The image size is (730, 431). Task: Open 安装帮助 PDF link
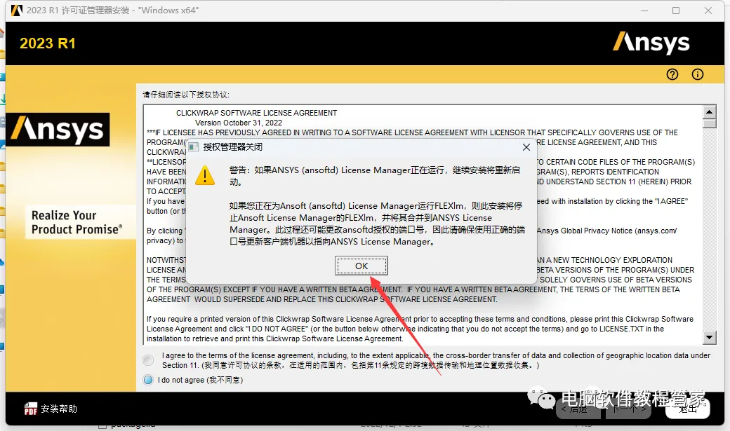point(59,409)
